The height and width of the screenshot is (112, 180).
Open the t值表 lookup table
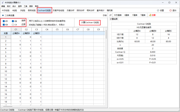127,15
